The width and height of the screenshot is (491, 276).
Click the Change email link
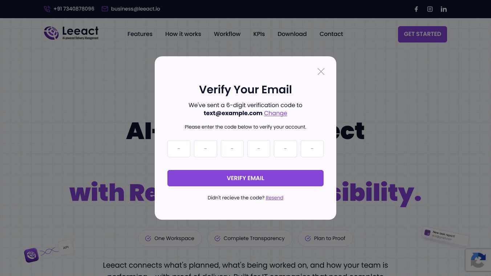(x=276, y=113)
